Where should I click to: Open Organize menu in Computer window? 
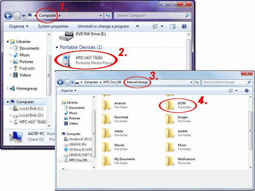19,26
